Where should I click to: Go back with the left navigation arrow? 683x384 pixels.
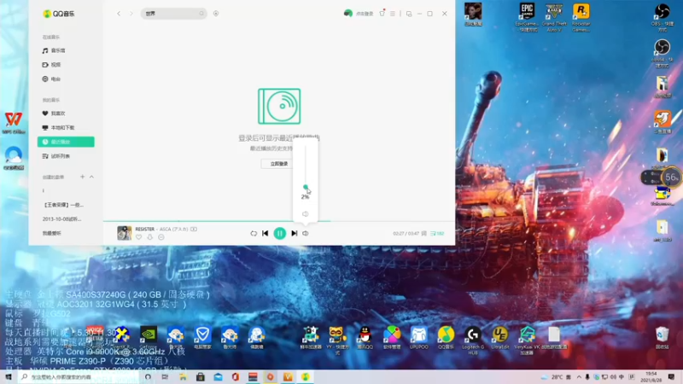pos(119,14)
